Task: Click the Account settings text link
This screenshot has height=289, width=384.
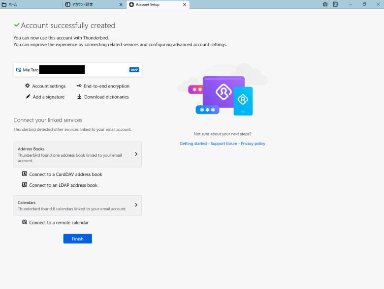Action: (x=49, y=86)
